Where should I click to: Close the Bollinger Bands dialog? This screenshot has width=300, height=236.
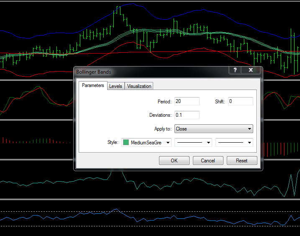tap(251, 70)
